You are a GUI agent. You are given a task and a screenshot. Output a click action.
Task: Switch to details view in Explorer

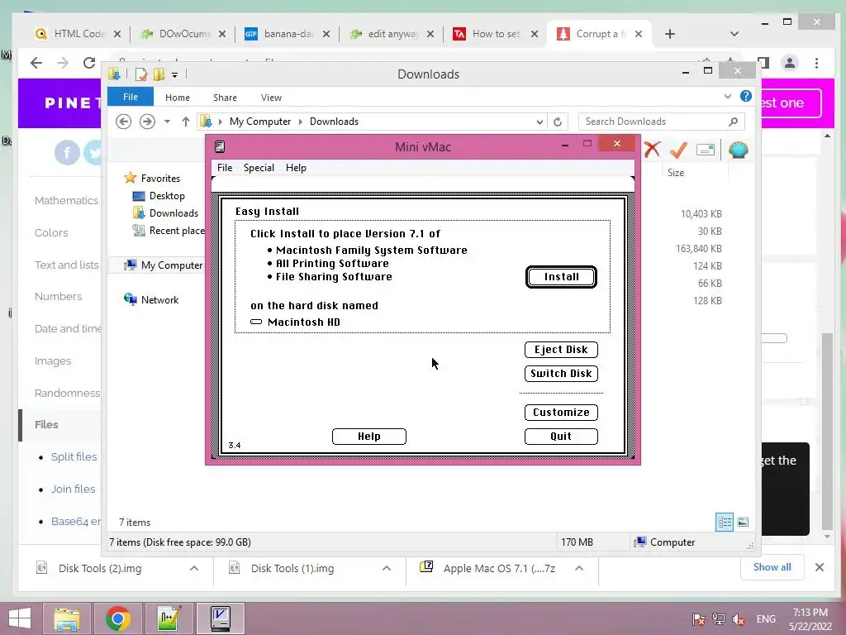pyautogui.click(x=725, y=523)
